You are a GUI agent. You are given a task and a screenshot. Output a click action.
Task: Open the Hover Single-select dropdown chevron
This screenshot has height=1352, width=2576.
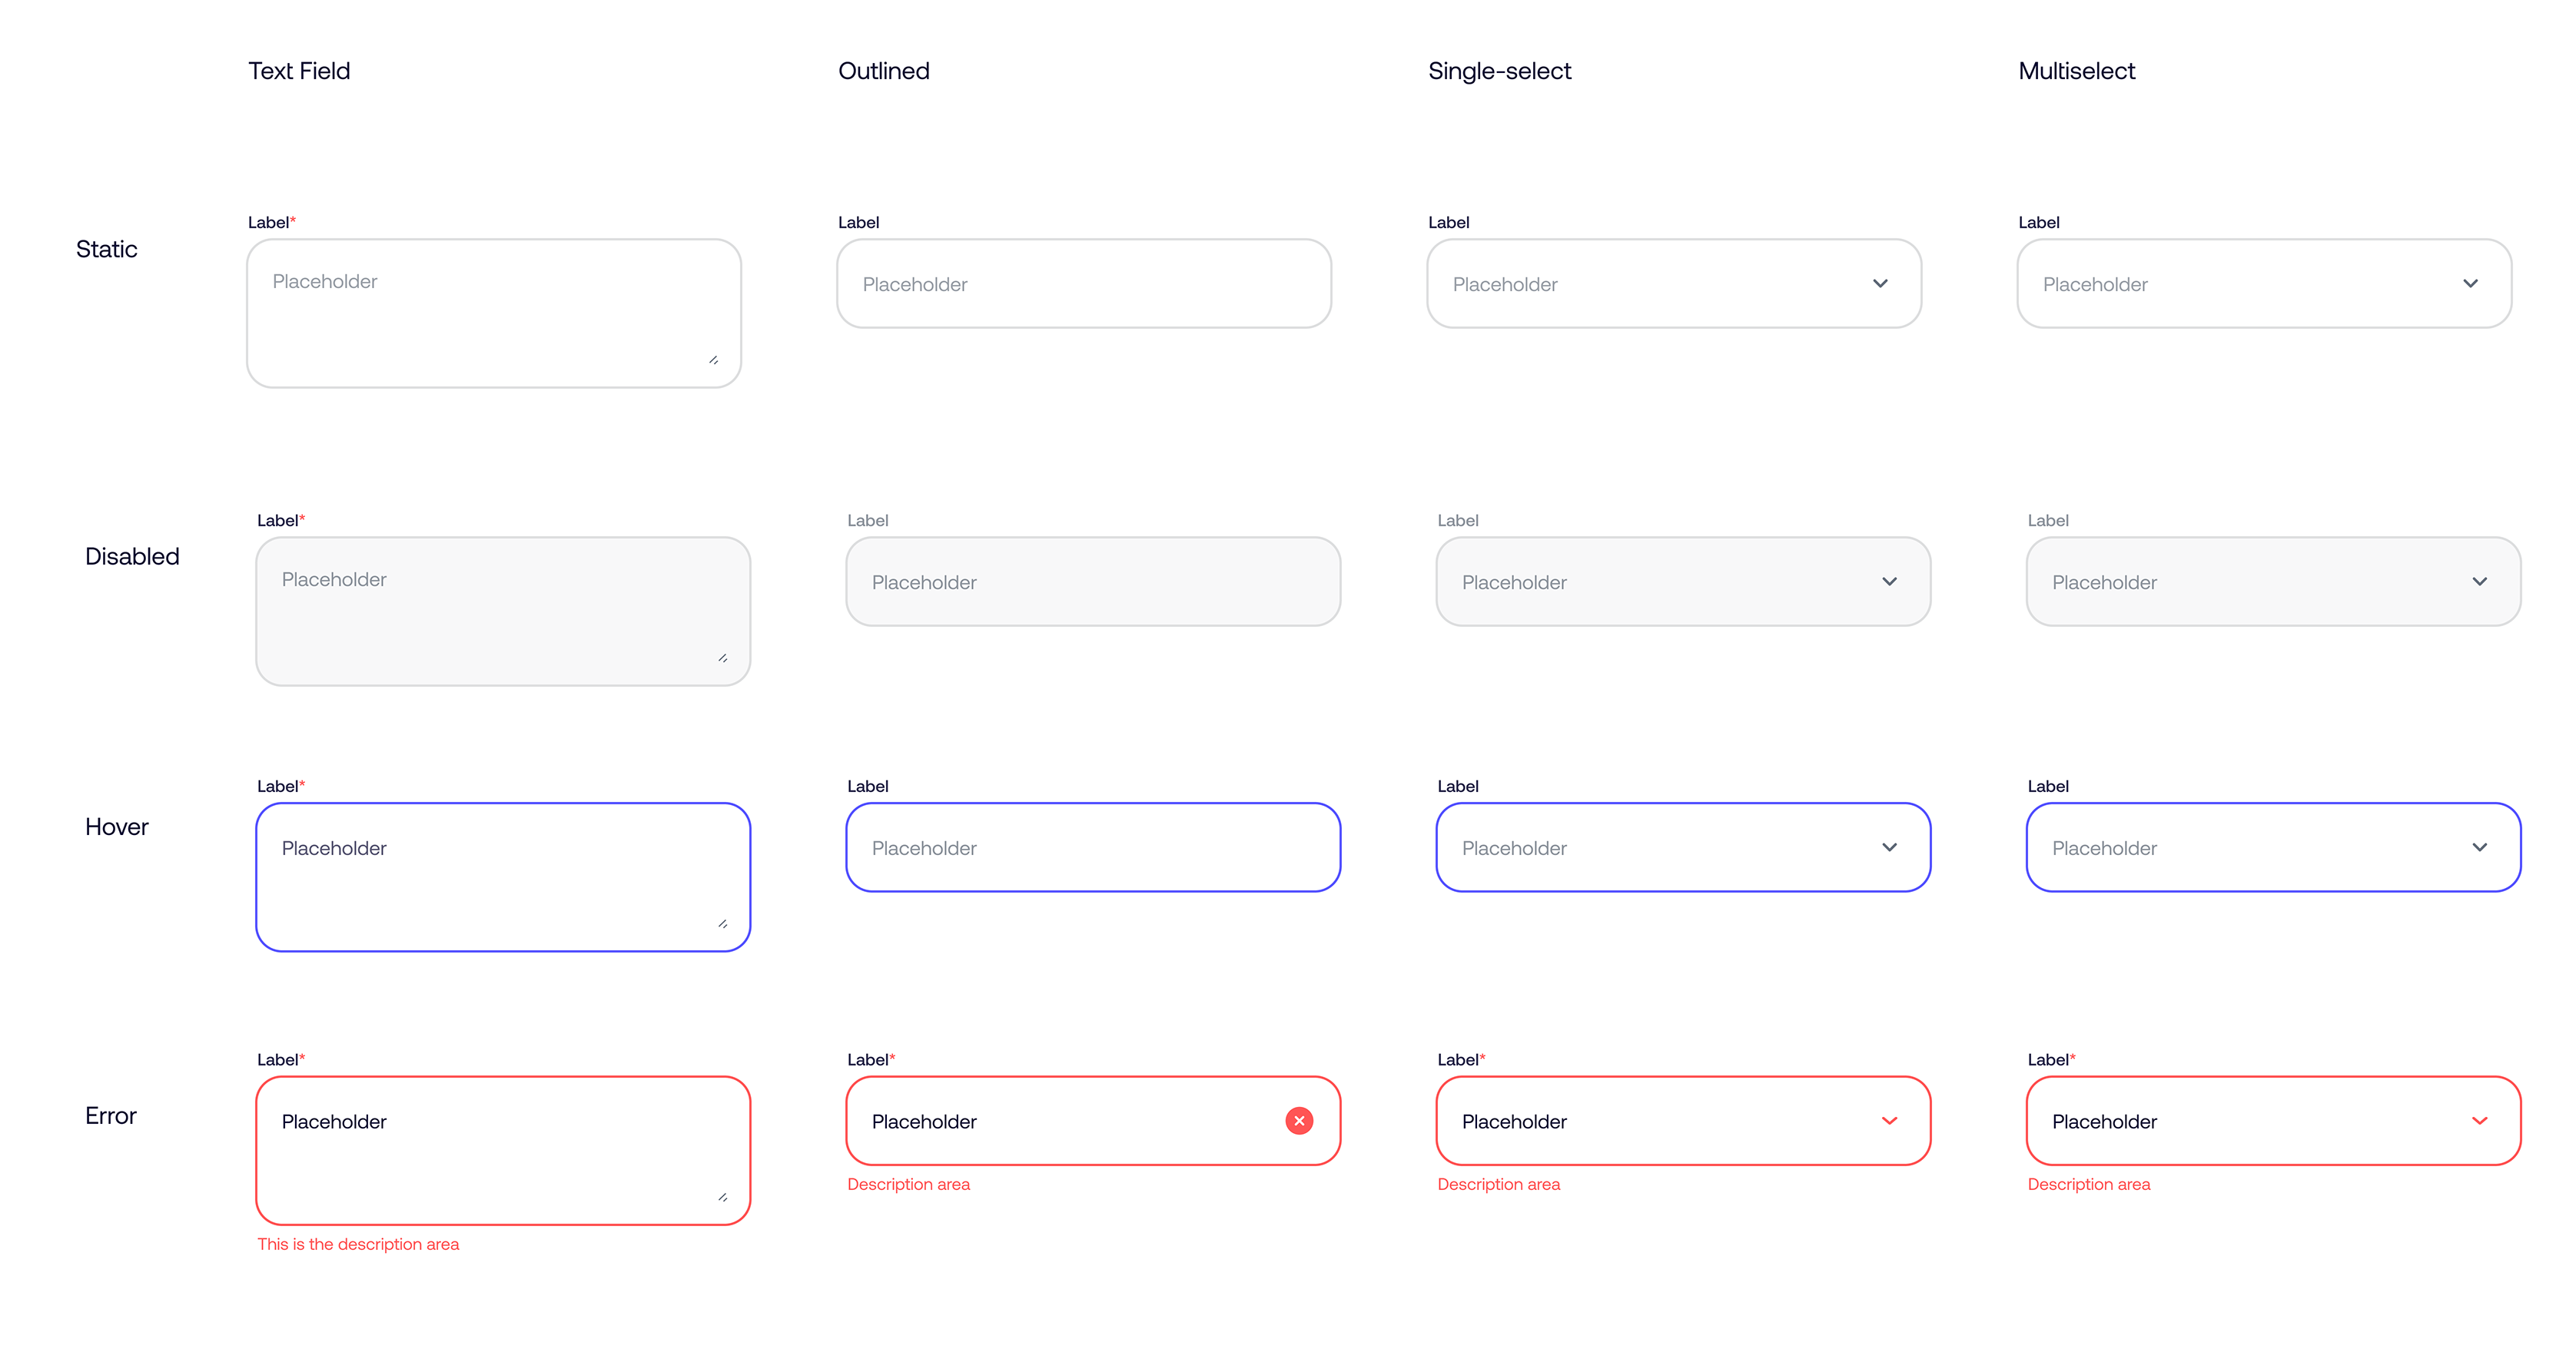tap(1889, 847)
